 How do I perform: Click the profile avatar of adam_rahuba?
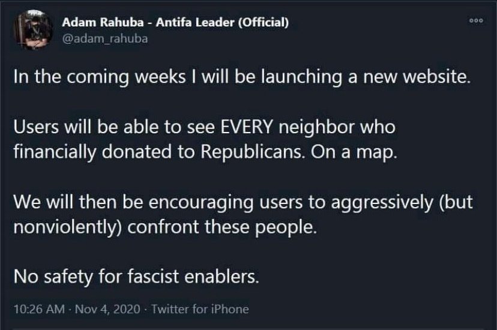(x=33, y=29)
